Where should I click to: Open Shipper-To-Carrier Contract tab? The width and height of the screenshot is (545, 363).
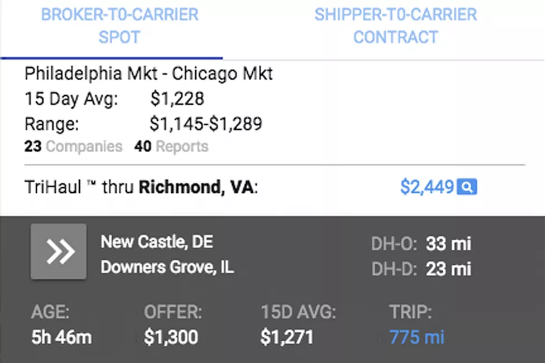pyautogui.click(x=396, y=26)
